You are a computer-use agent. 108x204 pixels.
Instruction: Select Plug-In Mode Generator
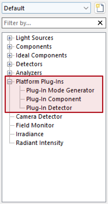[60, 90]
